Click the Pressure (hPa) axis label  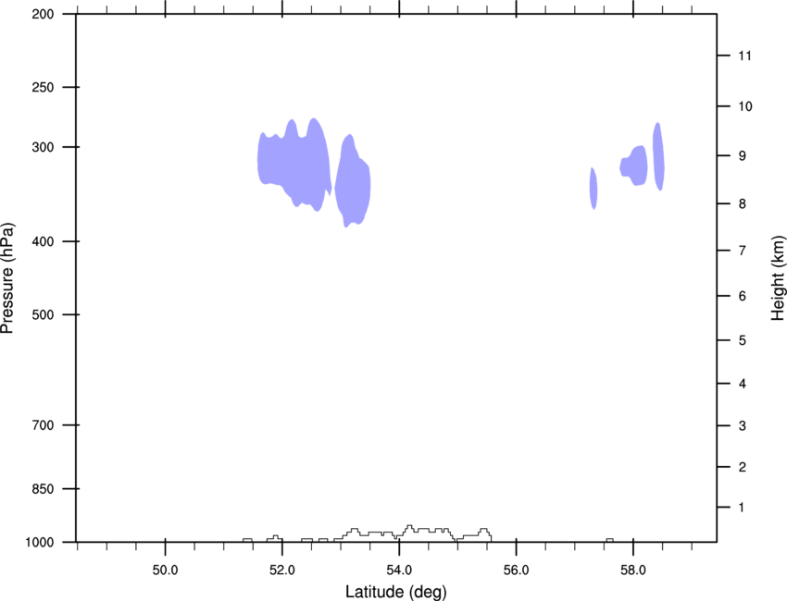click(x=7, y=278)
